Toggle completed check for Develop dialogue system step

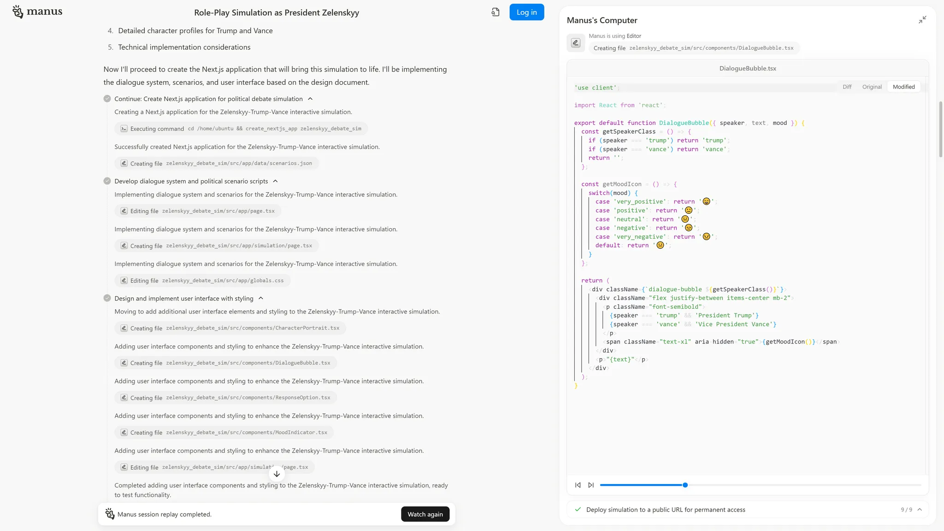coord(107,181)
